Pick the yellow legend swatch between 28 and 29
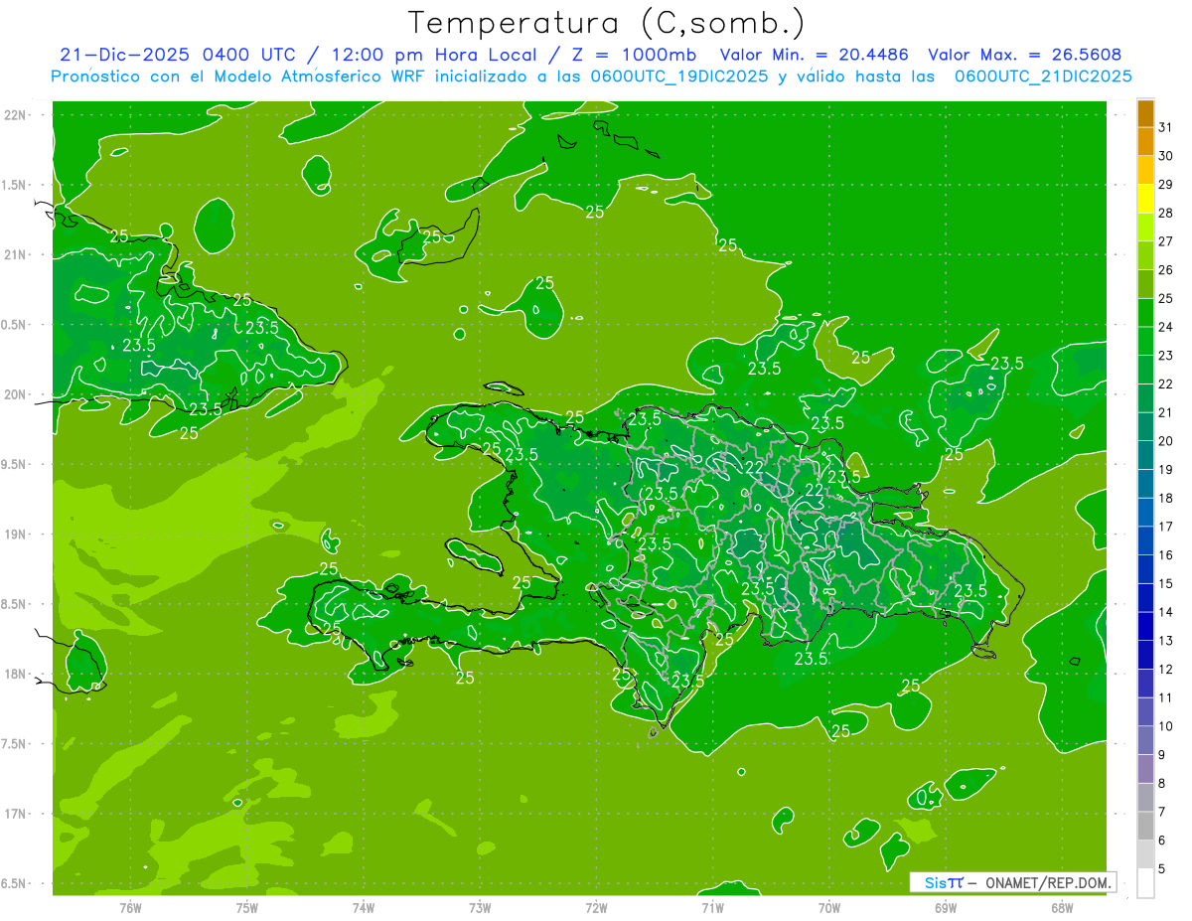 [x=1145, y=199]
